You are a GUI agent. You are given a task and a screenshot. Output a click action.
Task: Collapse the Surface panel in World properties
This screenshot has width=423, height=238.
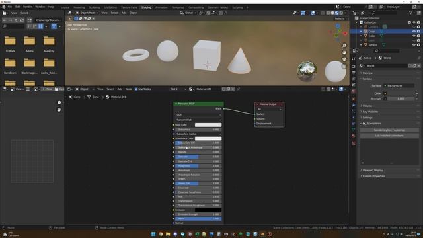point(367,79)
